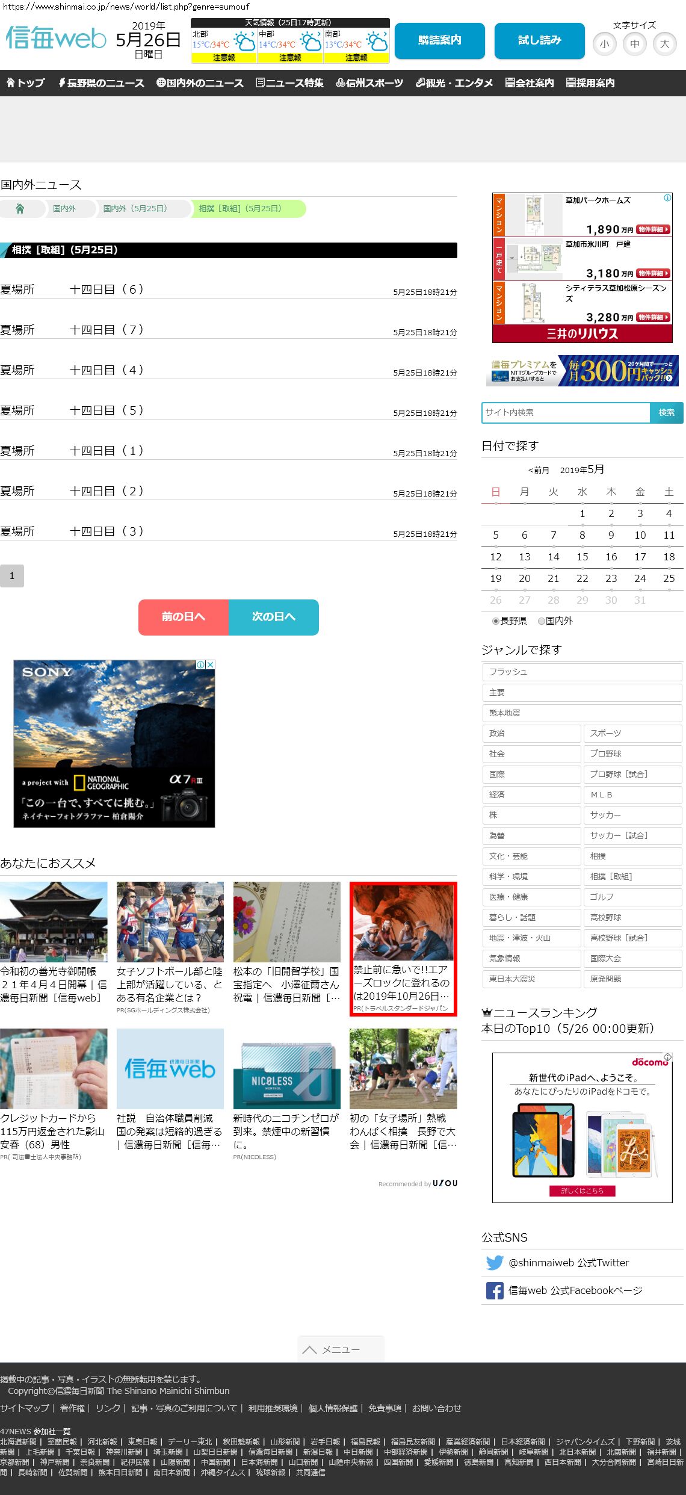Open the 相撲［取組］ genre
This screenshot has height=1495, width=686.
pyautogui.click(x=632, y=876)
